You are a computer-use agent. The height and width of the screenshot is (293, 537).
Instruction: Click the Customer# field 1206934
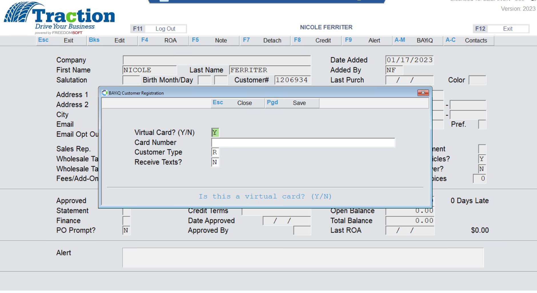293,80
